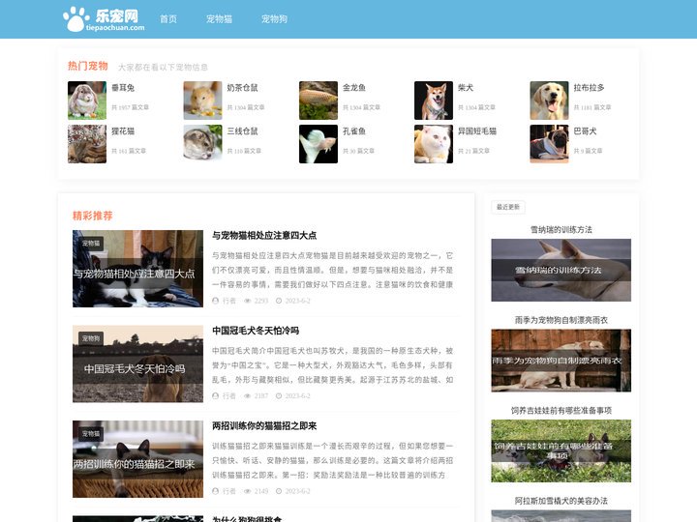
Task: Open the 狸花猫 text link
Action: (x=123, y=131)
